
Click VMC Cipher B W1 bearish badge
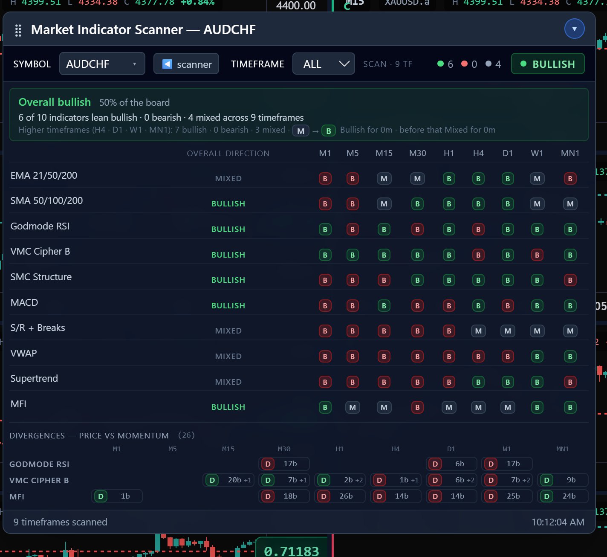537,255
